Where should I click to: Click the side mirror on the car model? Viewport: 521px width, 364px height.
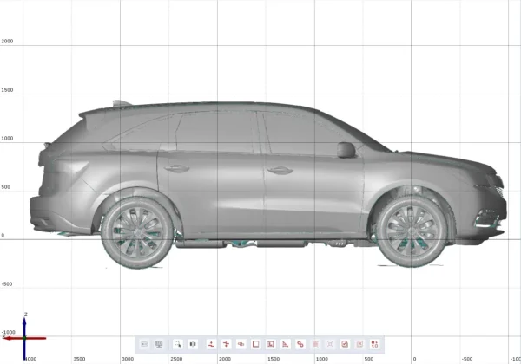click(346, 150)
